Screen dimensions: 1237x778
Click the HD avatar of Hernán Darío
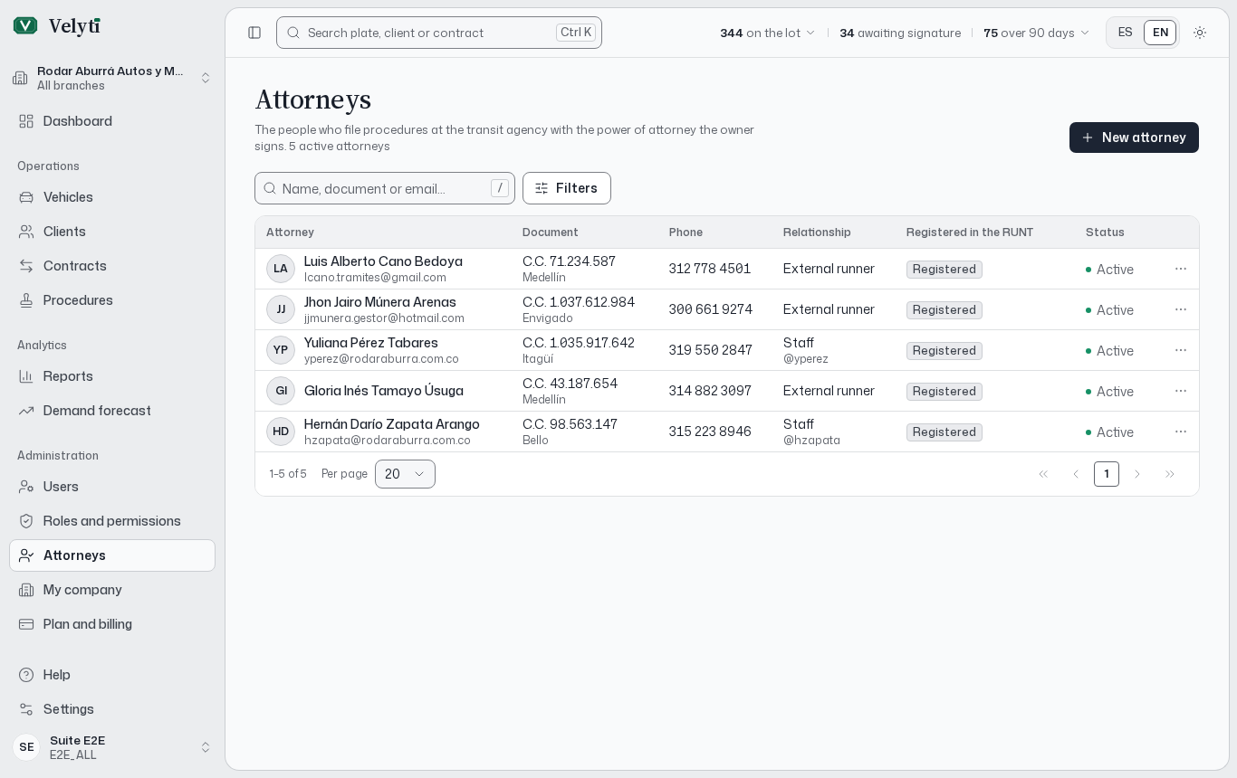pyautogui.click(x=281, y=432)
